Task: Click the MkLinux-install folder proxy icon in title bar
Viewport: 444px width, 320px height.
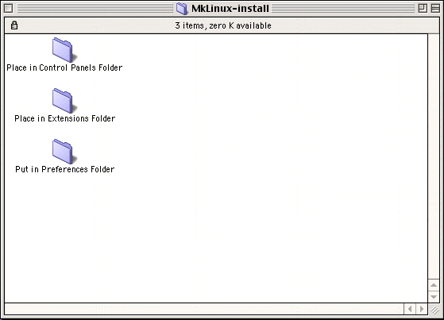Action: click(x=182, y=9)
